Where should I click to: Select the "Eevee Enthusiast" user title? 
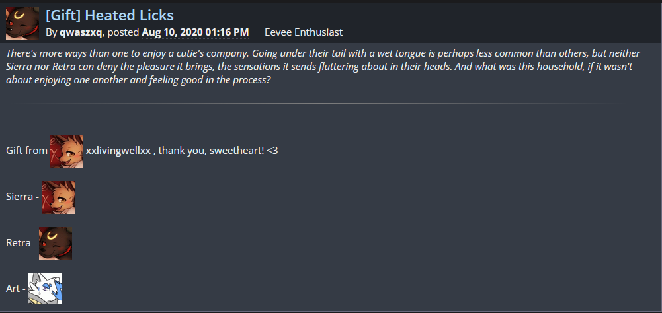[303, 32]
